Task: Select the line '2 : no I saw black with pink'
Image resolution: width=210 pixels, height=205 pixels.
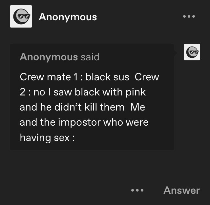Action: pos(83,92)
